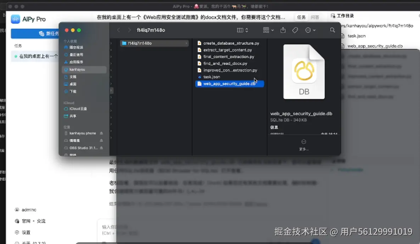Click the Finder share icon
The image size is (420, 244).
pyautogui.click(x=283, y=30)
